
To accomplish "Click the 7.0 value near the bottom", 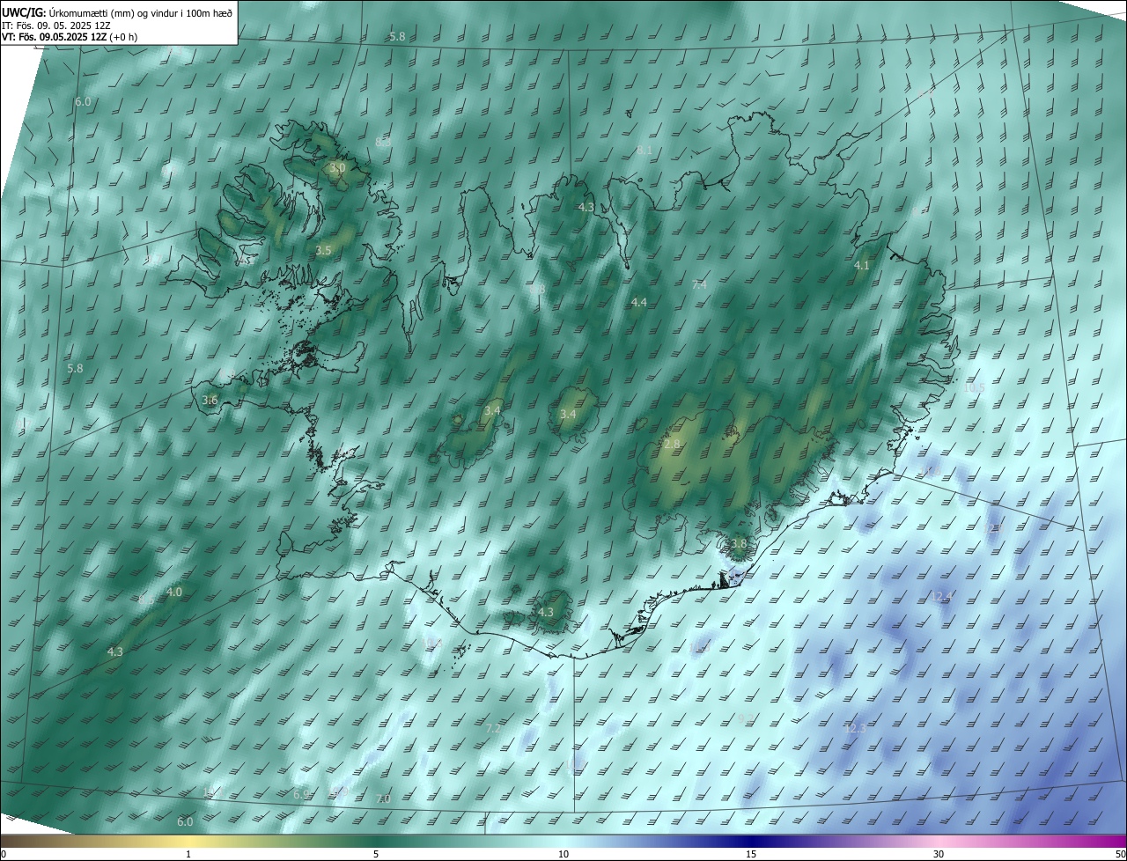I will (x=383, y=798).
